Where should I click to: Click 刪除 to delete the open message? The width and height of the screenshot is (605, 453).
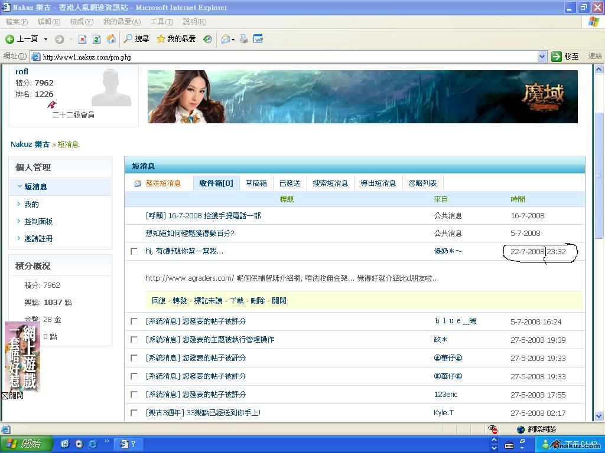pos(258,301)
